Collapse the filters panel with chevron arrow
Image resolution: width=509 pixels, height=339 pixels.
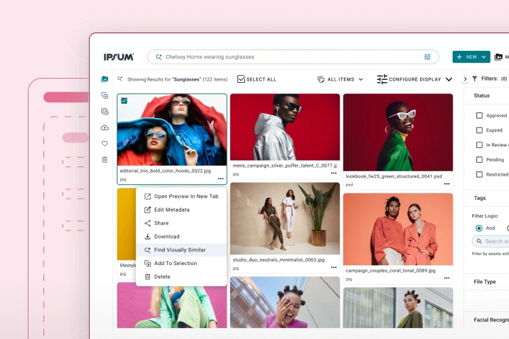pos(465,79)
